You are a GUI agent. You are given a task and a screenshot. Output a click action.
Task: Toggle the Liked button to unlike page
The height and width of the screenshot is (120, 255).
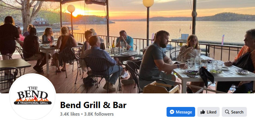pyautogui.click(x=208, y=112)
